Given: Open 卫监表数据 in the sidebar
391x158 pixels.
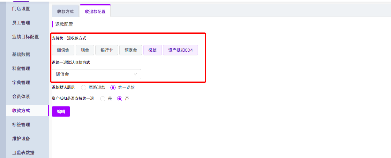Looking at the screenshot, I should [x=23, y=152].
